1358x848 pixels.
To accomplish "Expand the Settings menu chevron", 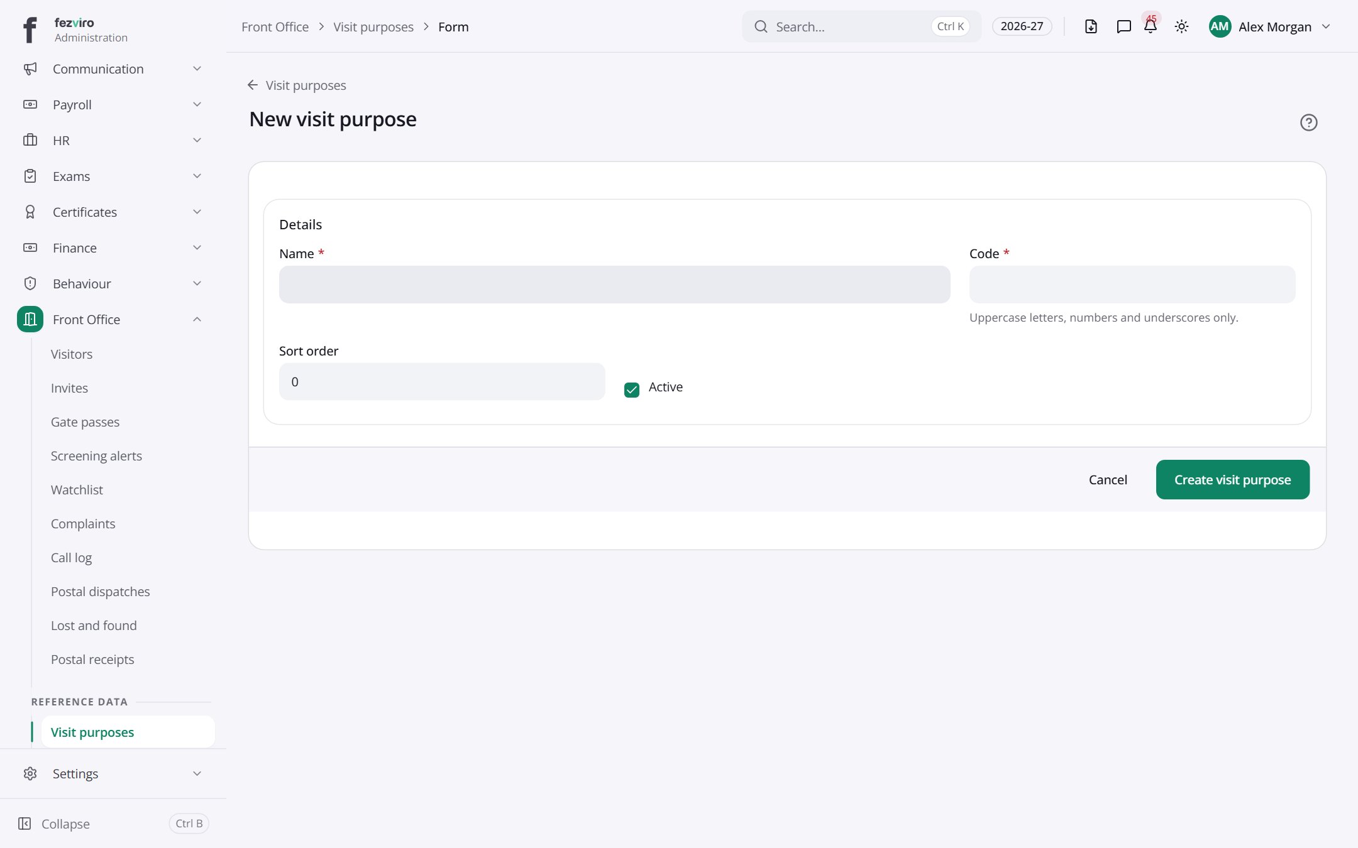I will pyautogui.click(x=197, y=774).
